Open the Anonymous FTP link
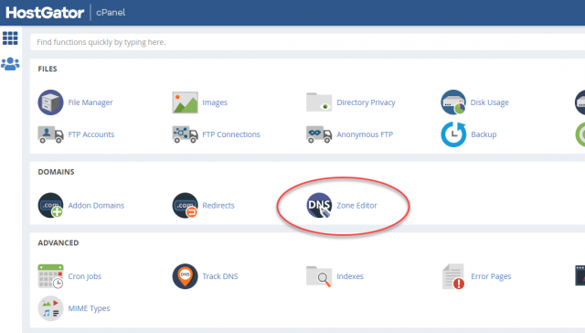585x333 pixels. point(365,134)
